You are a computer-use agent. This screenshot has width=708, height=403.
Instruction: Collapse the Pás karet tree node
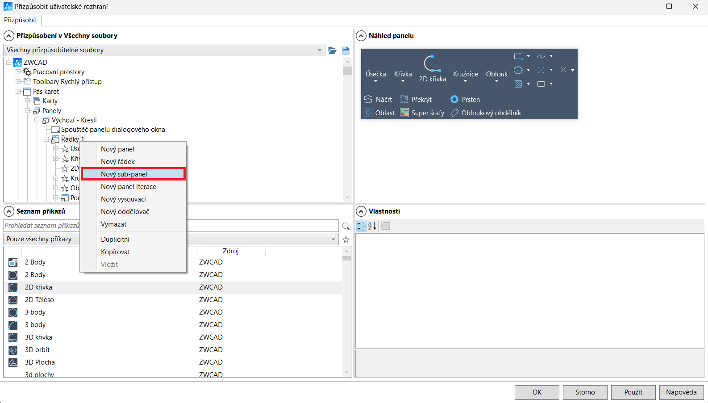click(18, 92)
